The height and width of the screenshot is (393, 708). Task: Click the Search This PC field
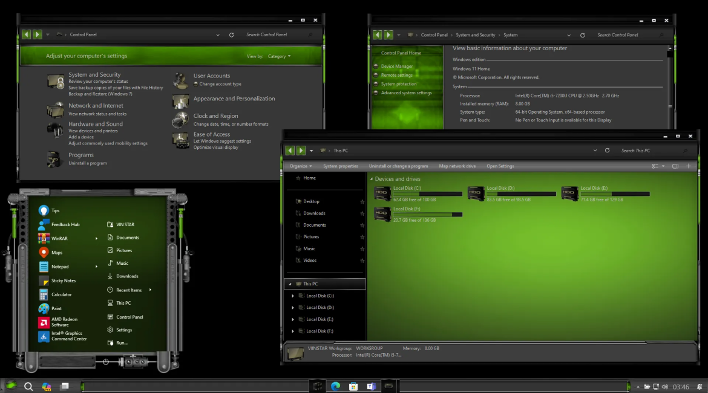651,151
